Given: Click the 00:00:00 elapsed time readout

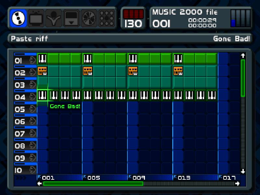Looking at the screenshot, I should [202, 26].
